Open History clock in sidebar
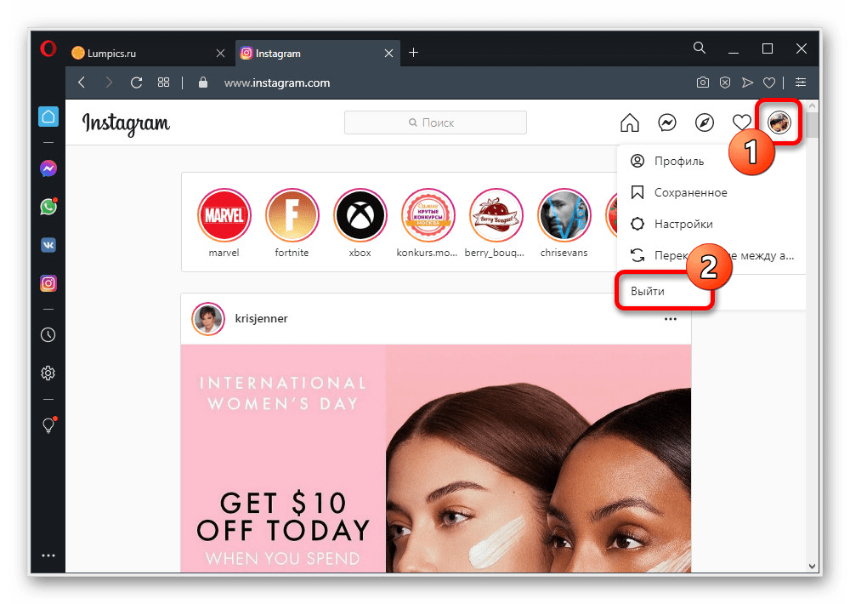Image resolution: width=850 pixels, height=604 pixels. (x=48, y=334)
